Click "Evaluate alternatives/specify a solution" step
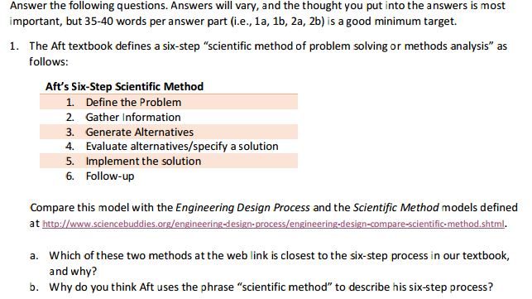Screen dimensions: 532x299 click(x=182, y=147)
